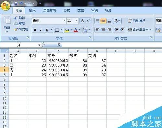Open the clipboard pane launcher

28,38
